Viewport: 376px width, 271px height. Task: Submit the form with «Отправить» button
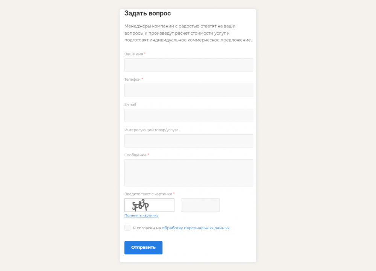pos(143,248)
